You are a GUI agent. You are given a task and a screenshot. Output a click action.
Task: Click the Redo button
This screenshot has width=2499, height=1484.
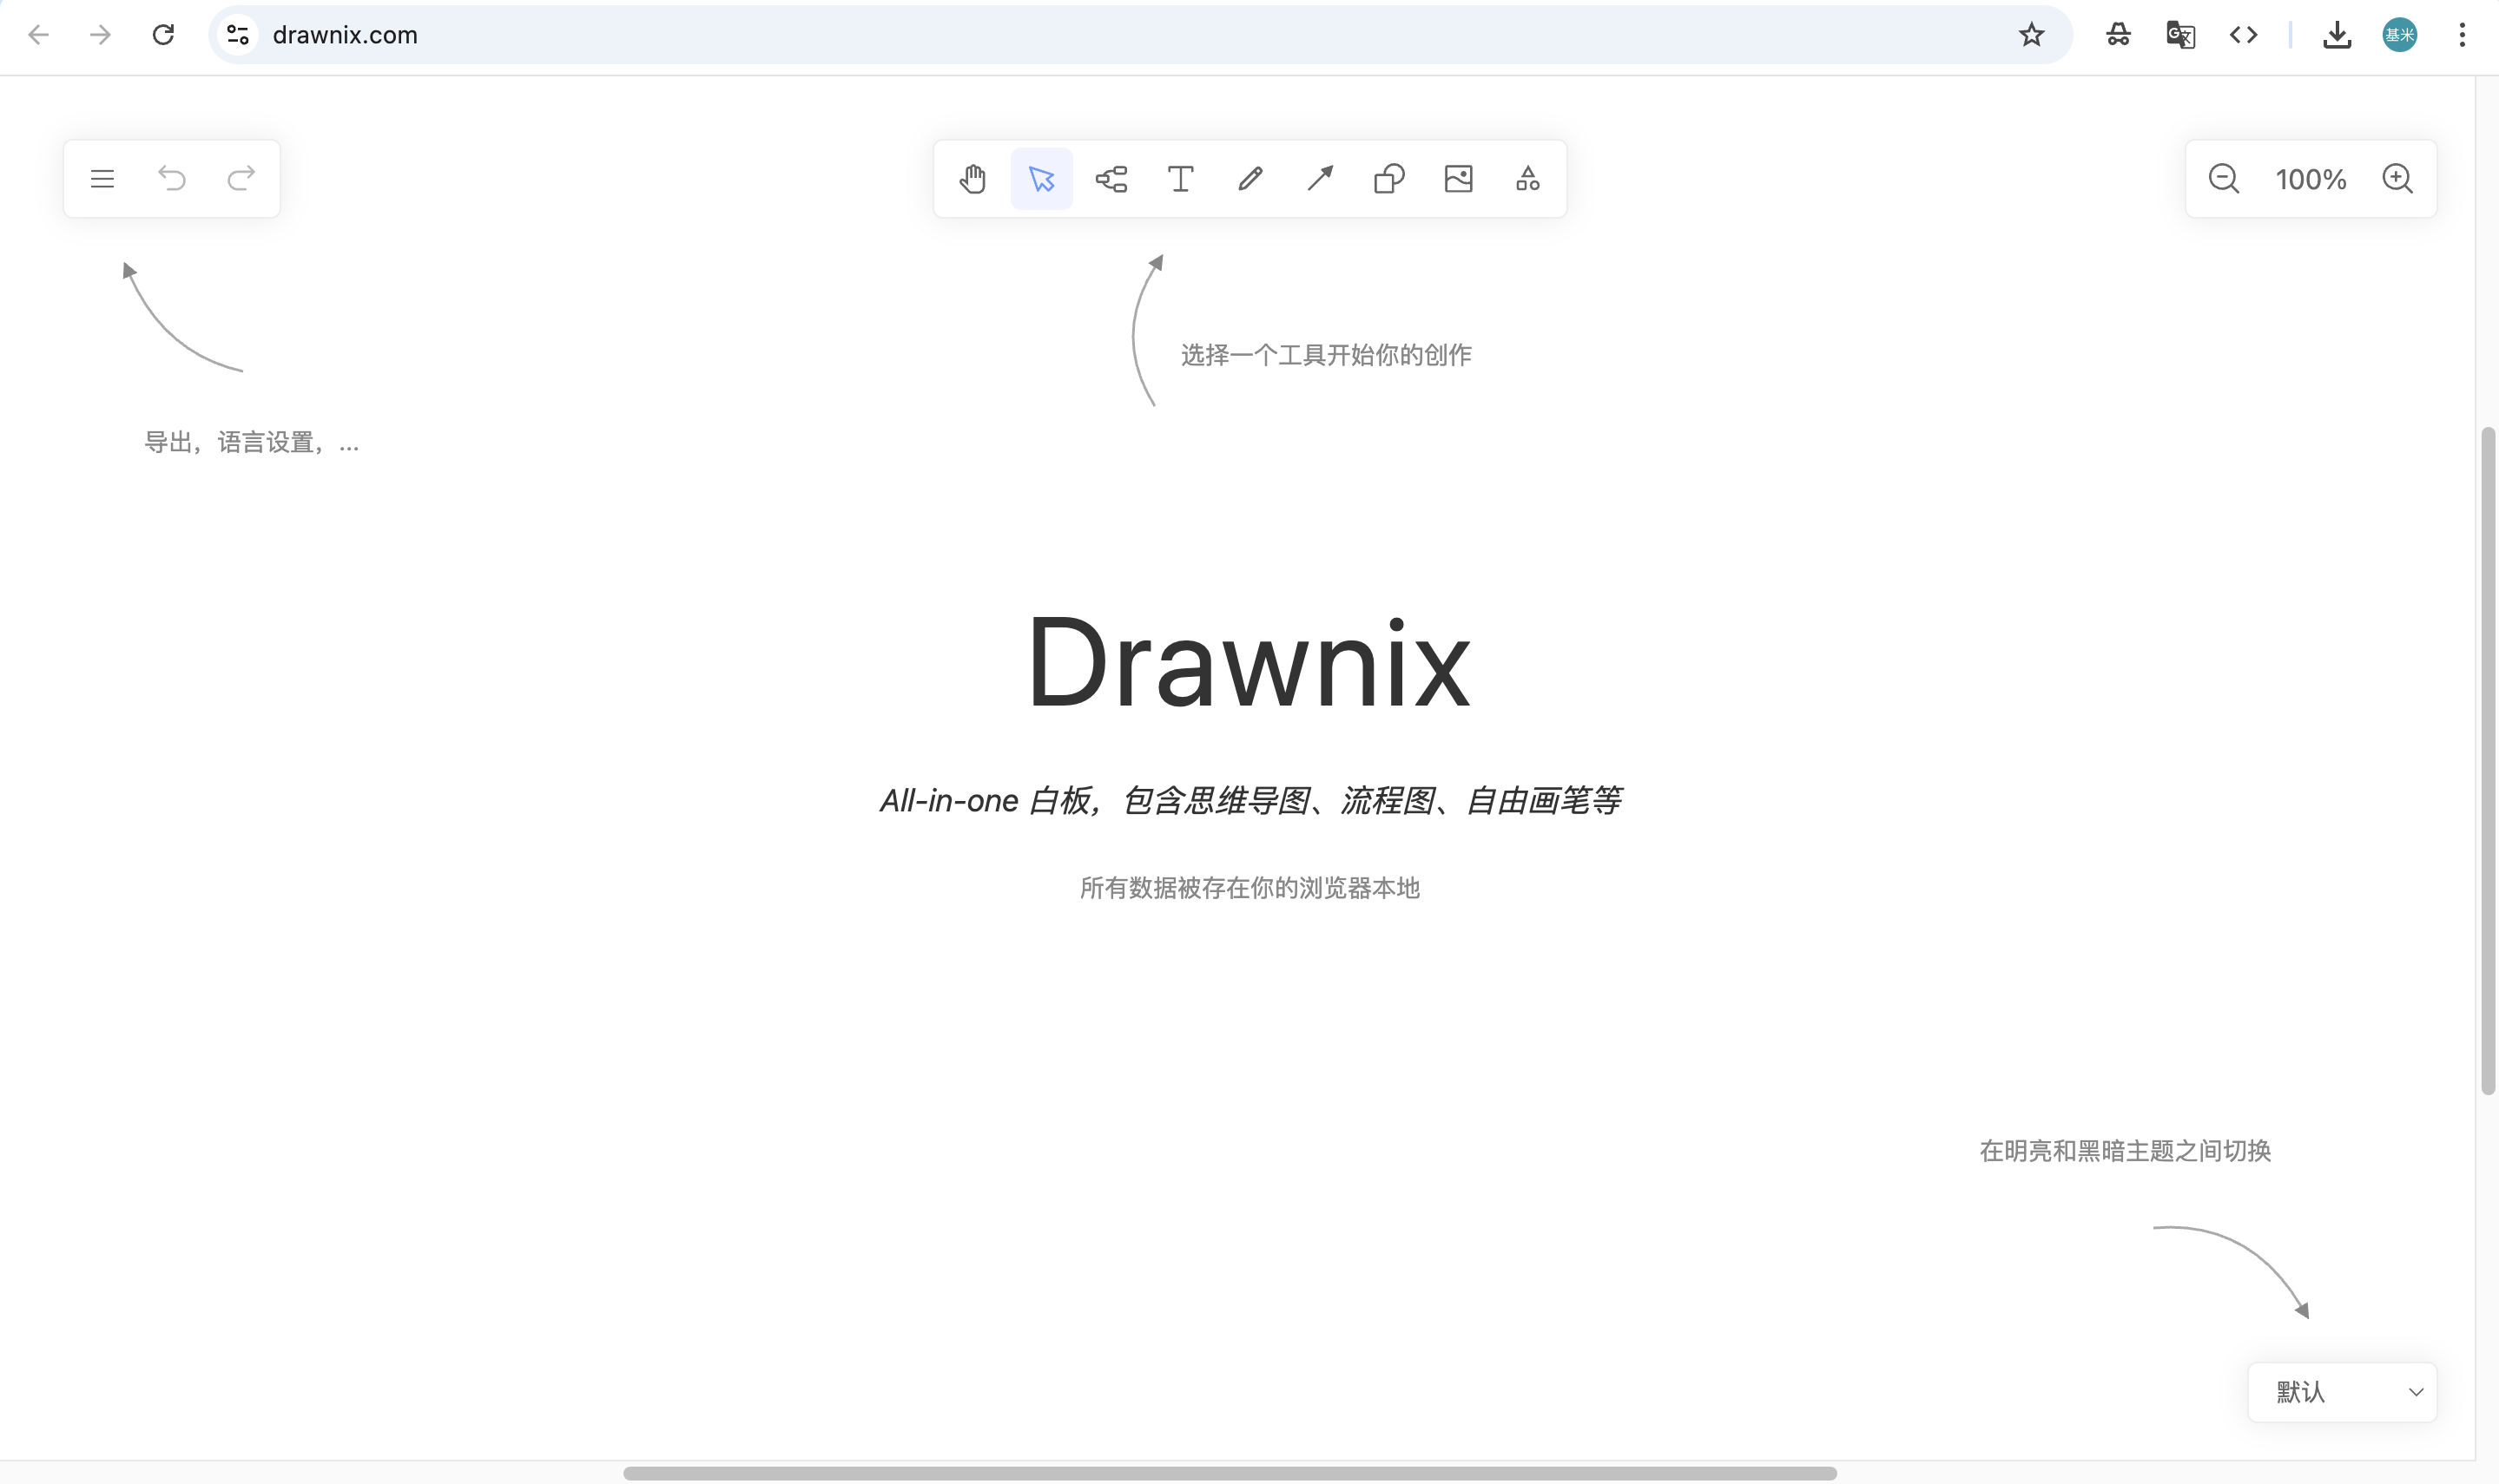click(x=241, y=179)
